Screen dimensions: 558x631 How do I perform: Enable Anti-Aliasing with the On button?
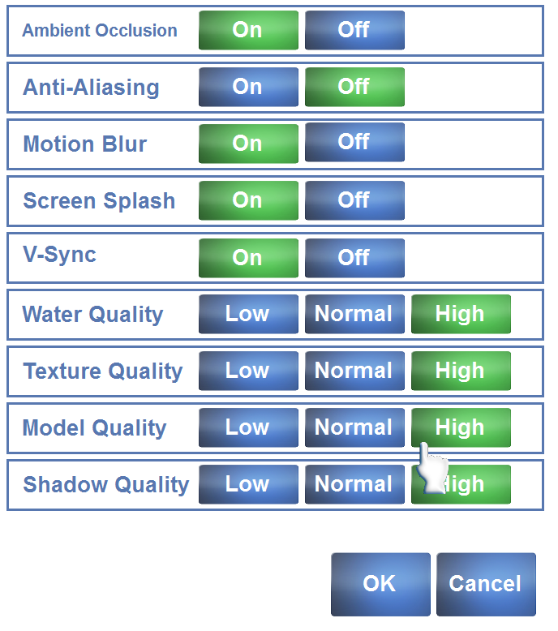click(x=248, y=88)
